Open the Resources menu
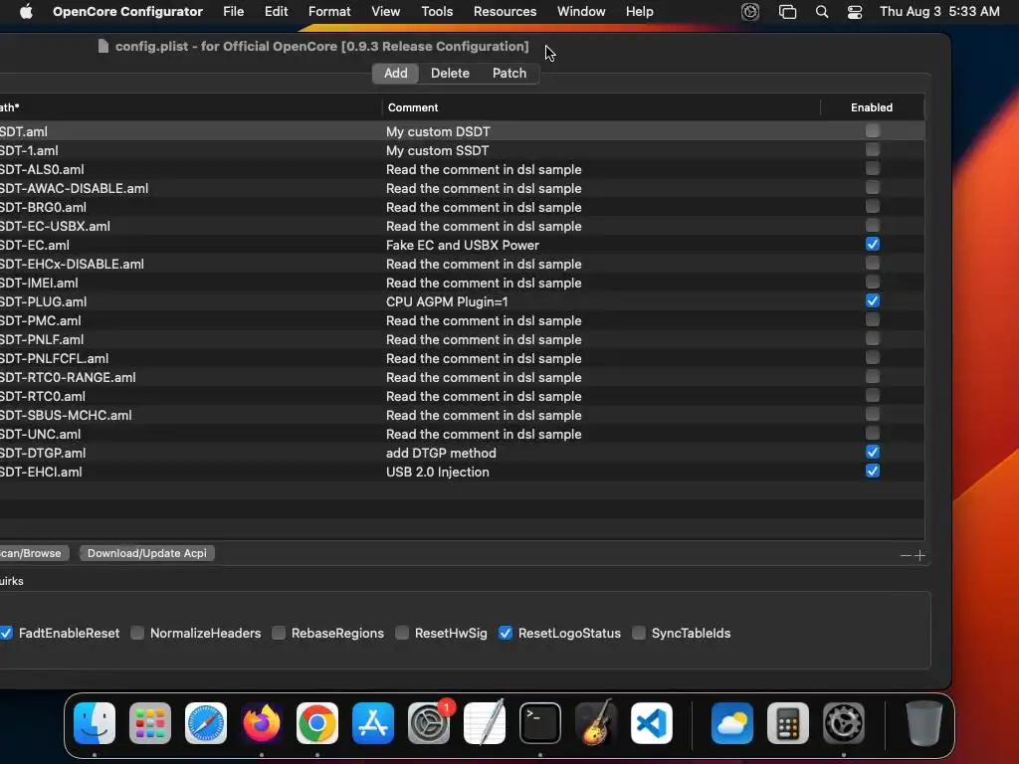 pos(505,12)
